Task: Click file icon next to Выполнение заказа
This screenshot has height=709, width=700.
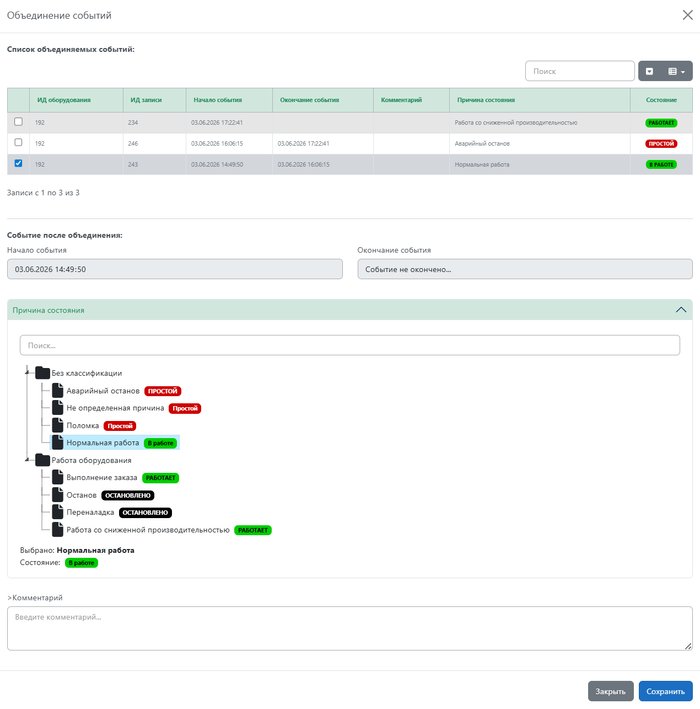Action: (x=58, y=477)
